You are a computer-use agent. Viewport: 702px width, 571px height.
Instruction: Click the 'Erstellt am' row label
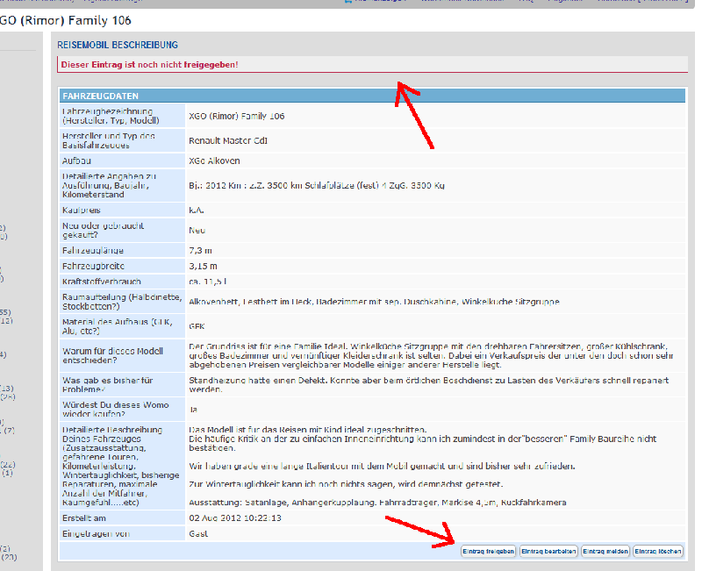tap(84, 518)
